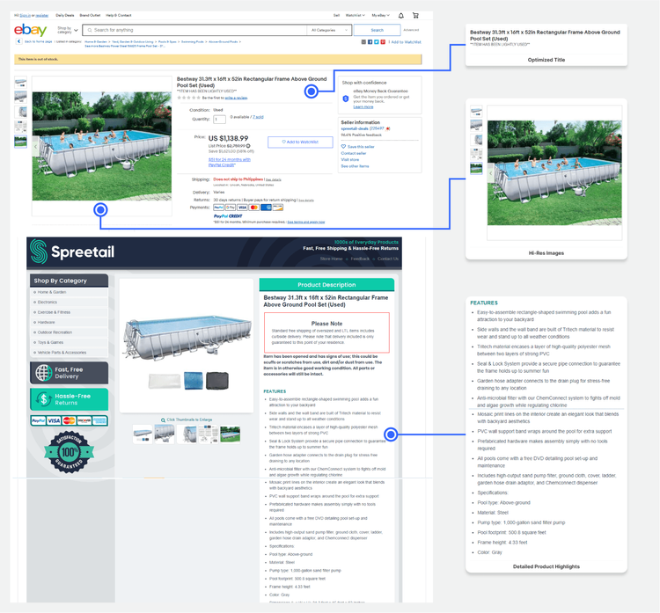The image size is (660, 613).
Task: Expand the My eBay menu in header
Action: (x=380, y=16)
